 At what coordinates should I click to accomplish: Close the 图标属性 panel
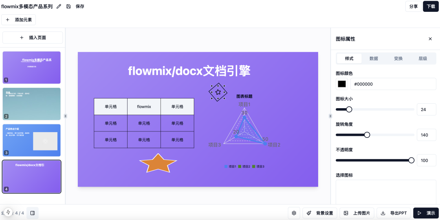430,39
